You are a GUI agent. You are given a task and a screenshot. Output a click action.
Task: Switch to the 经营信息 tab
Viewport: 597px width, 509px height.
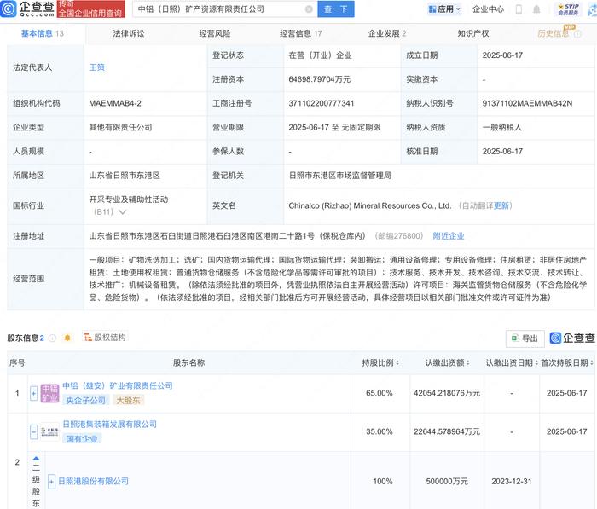[x=301, y=33]
